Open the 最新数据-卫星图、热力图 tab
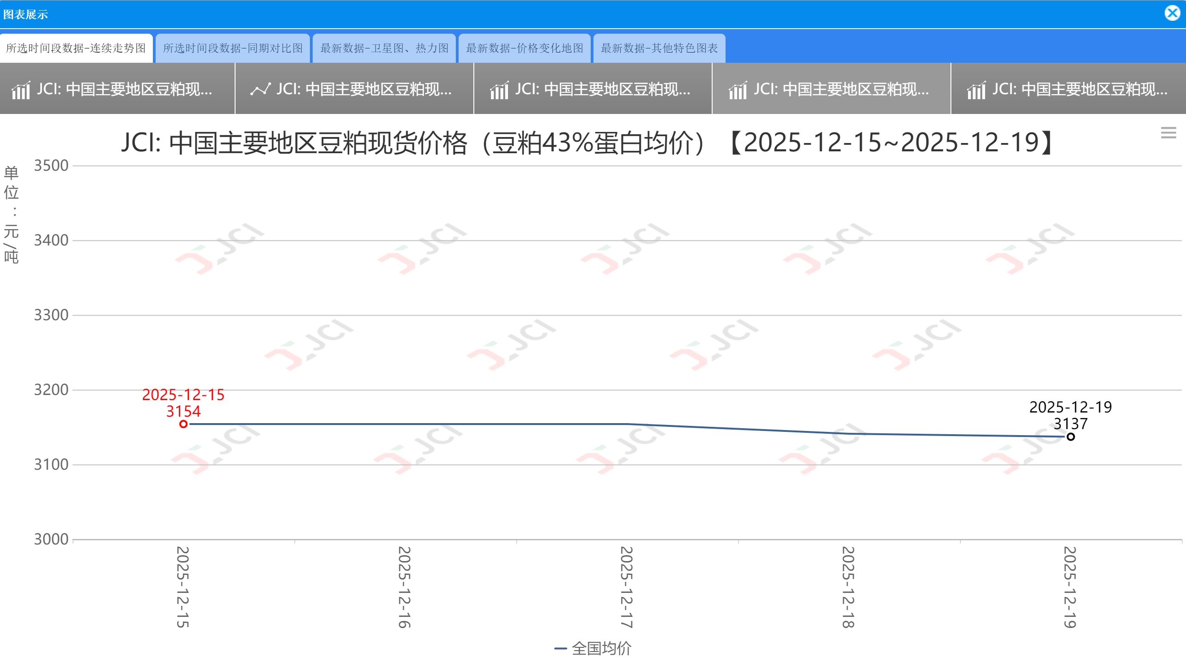1186x670 pixels. [384, 48]
